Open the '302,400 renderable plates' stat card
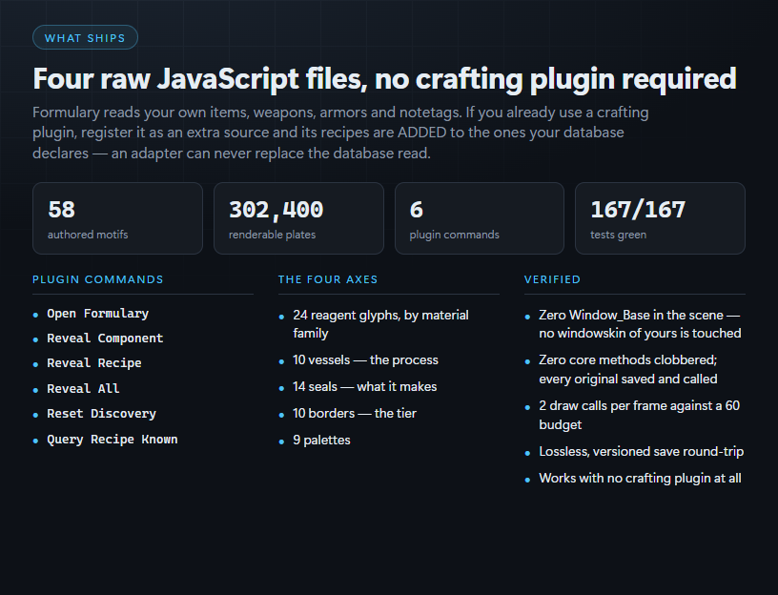The image size is (778, 595). click(298, 218)
